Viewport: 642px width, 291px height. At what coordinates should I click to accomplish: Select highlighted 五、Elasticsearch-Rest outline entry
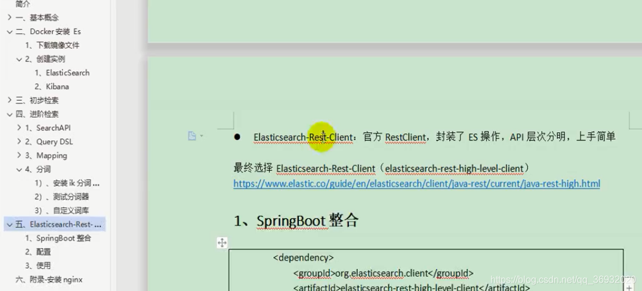pos(54,224)
